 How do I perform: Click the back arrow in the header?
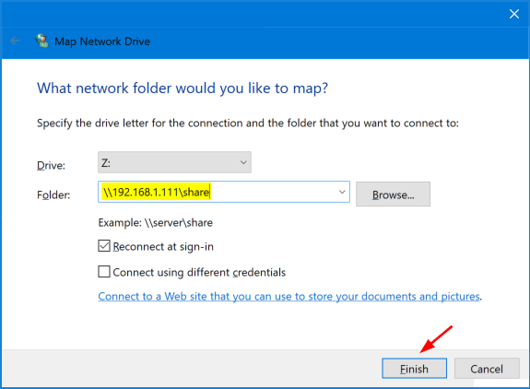[15, 41]
